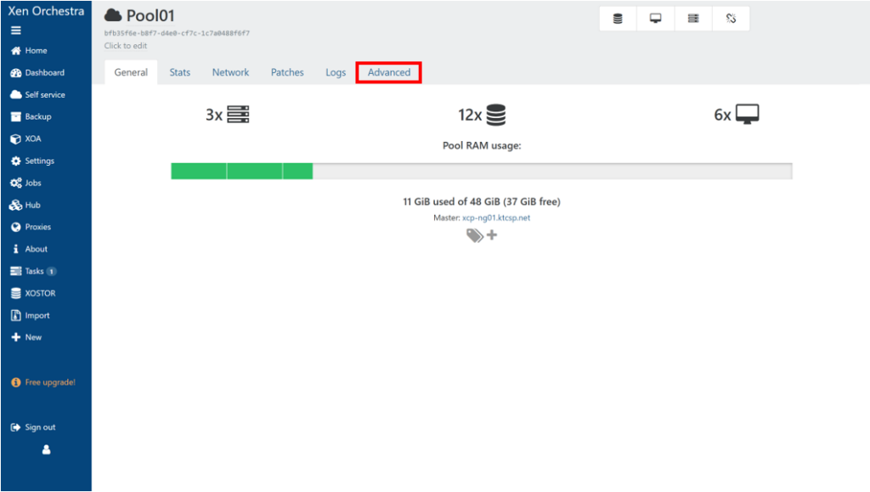The width and height of the screenshot is (870, 492).
Task: Click Pool01 name to edit it
Action: coord(150,16)
